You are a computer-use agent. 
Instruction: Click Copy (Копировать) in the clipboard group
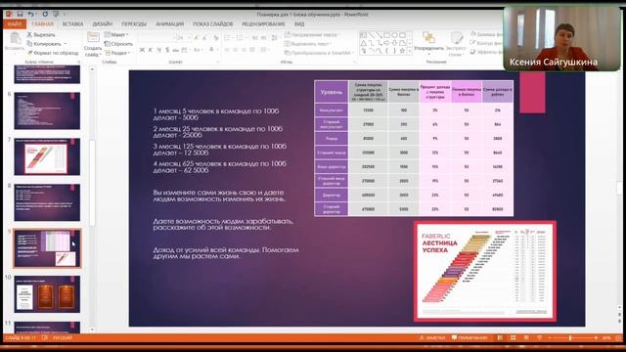[44, 43]
